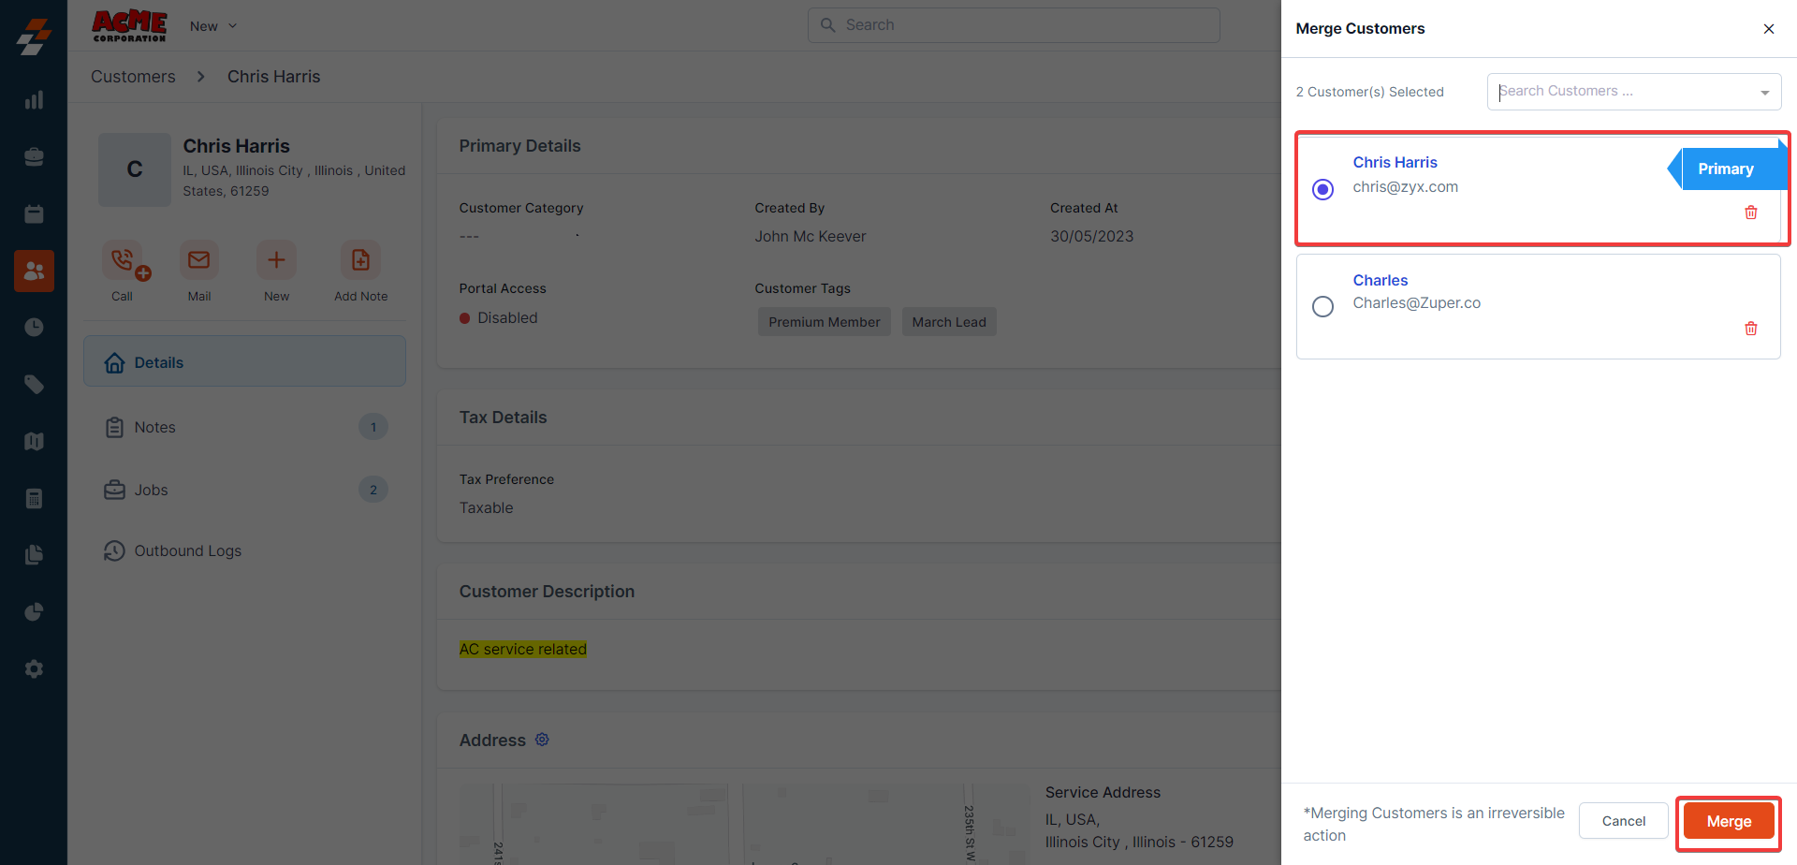The width and height of the screenshot is (1797, 865).
Task: Click the Mail icon button
Action: pyautogui.click(x=198, y=260)
